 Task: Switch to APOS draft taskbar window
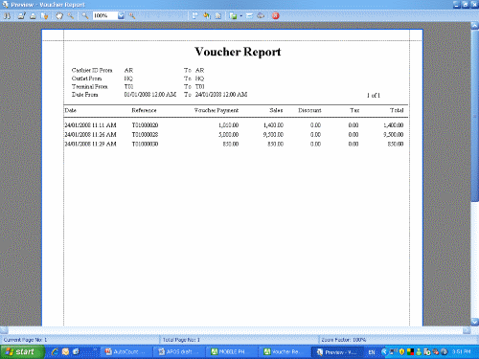[179, 351]
